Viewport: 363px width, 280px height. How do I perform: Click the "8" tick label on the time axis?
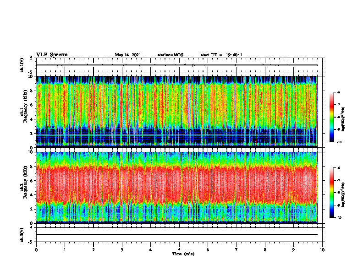pyautogui.click(x=265, y=250)
